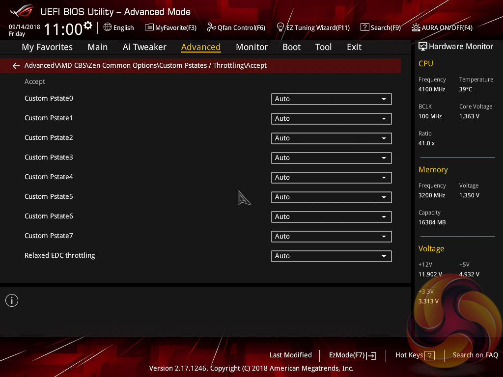Click AURA ON/OFF(F4) label
The width and height of the screenshot is (503, 377).
447,27
